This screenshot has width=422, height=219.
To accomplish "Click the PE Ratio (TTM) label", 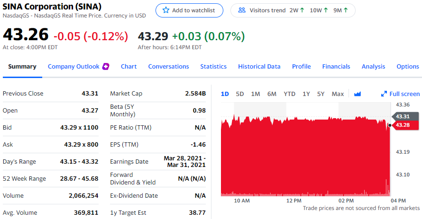I will [x=131, y=128].
